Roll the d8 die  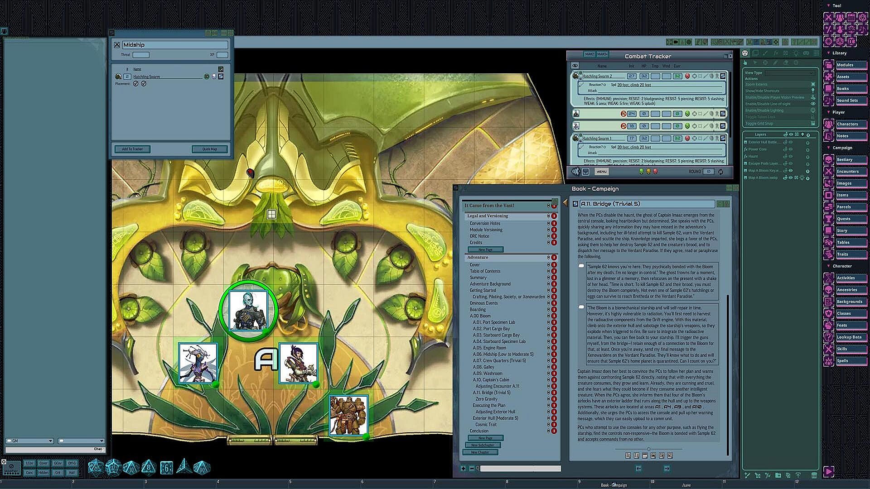(x=149, y=467)
